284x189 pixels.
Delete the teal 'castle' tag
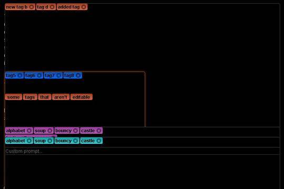pos(99,141)
